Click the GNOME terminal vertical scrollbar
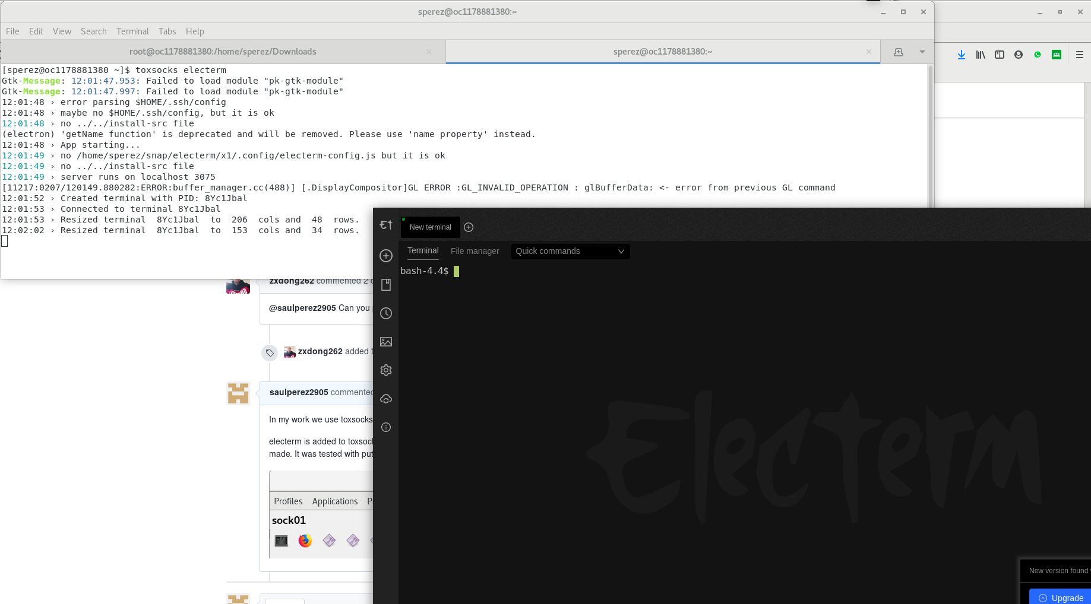The width and height of the screenshot is (1091, 604). [931, 136]
